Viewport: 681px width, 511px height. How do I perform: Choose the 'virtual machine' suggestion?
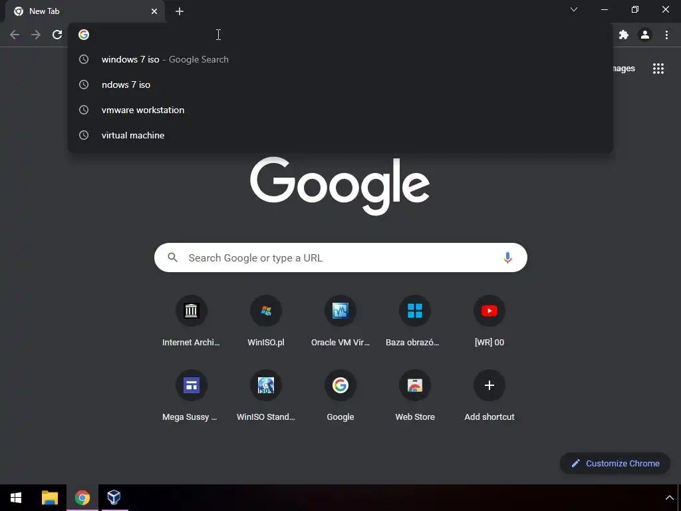[x=340, y=135]
